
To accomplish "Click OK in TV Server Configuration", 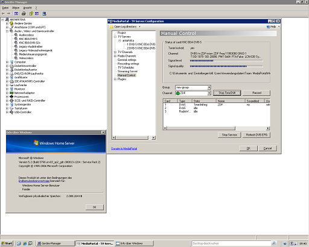I will [x=249, y=148].
